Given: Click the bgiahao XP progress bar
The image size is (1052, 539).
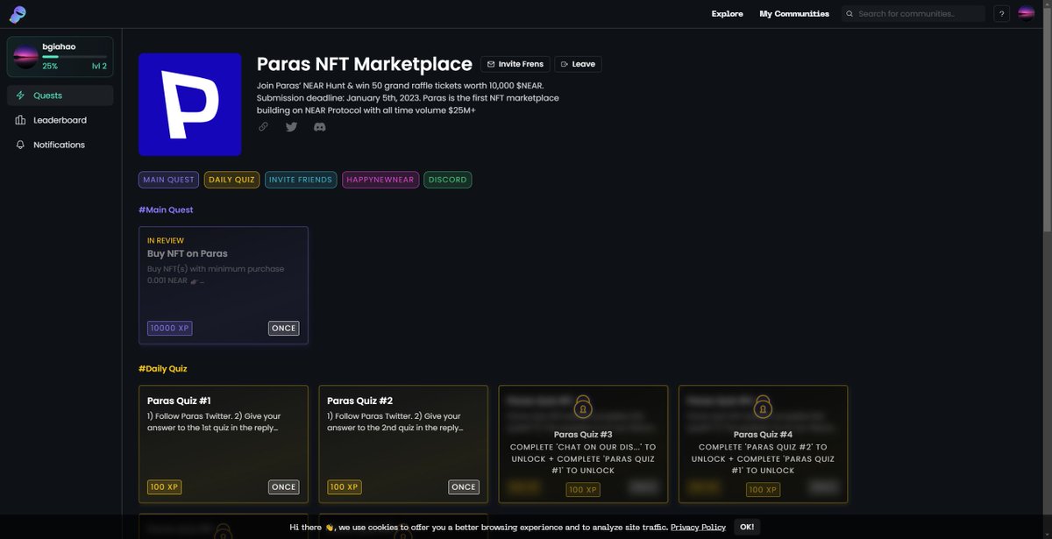Looking at the screenshot, I should [x=75, y=57].
